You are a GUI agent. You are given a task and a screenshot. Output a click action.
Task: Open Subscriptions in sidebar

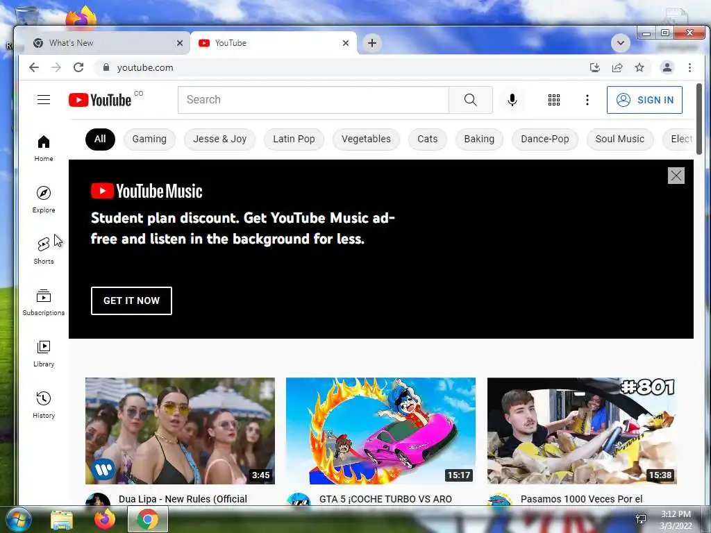point(44,303)
